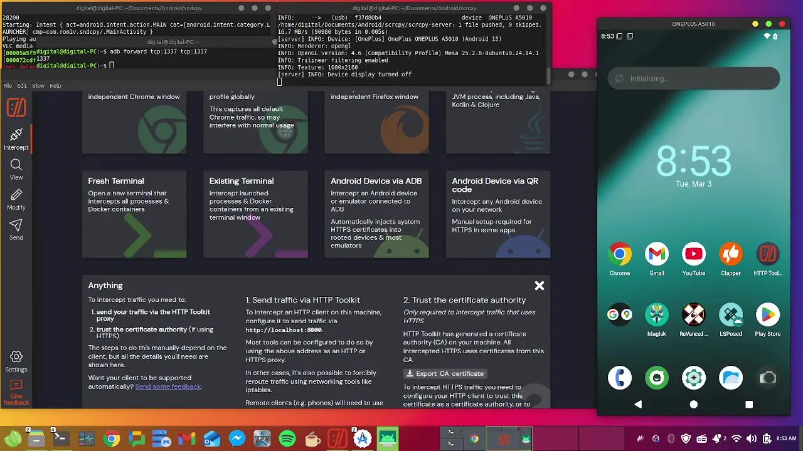This screenshot has height=451, width=803.
Task: Click the HTTP Toolkit logo at sidebar top
Action: [16, 108]
